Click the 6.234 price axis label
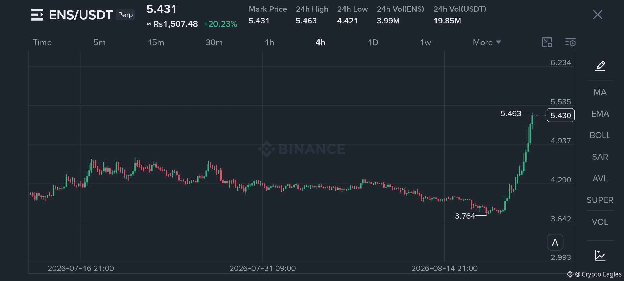This screenshot has height=281, width=624. (561, 62)
